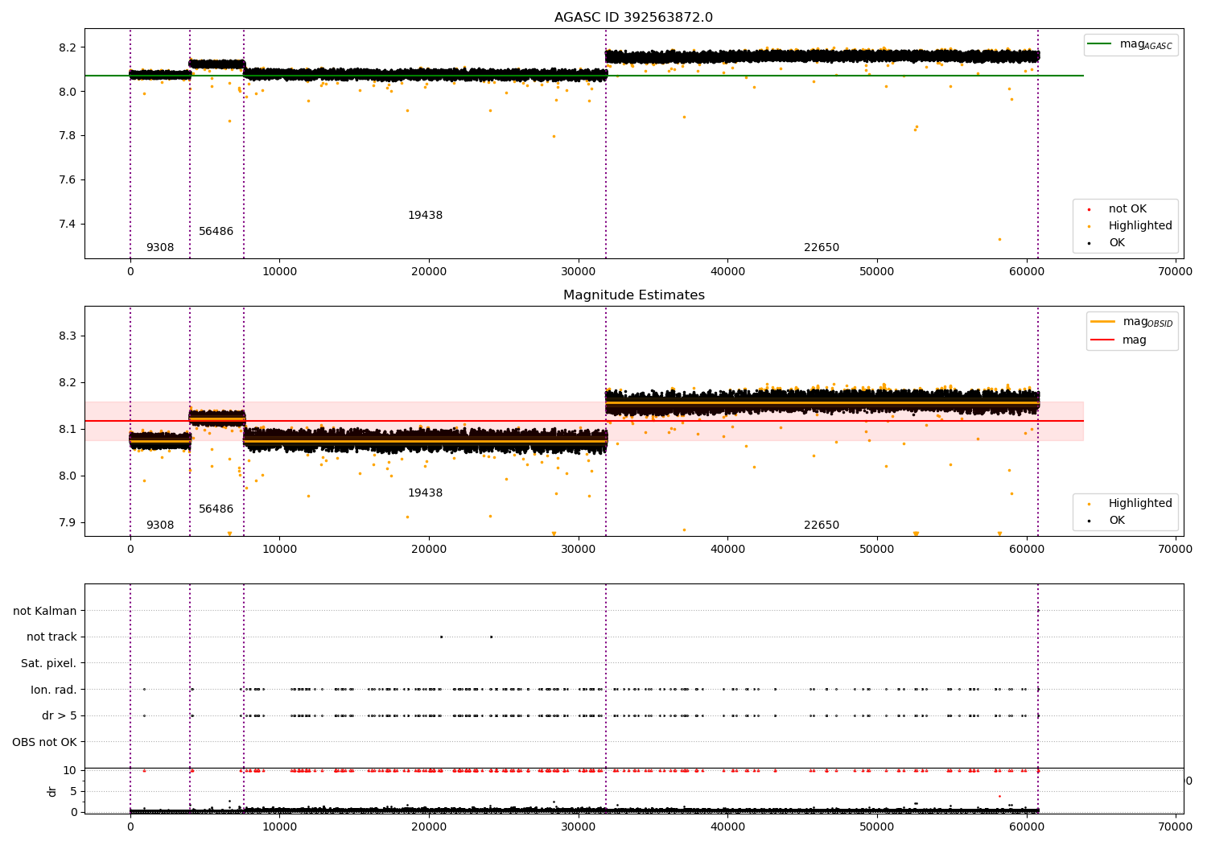This screenshot has width=1207, height=845.
Task: Click obsid label 56486 in Magnitude Estimates plot
Action: tap(216, 509)
